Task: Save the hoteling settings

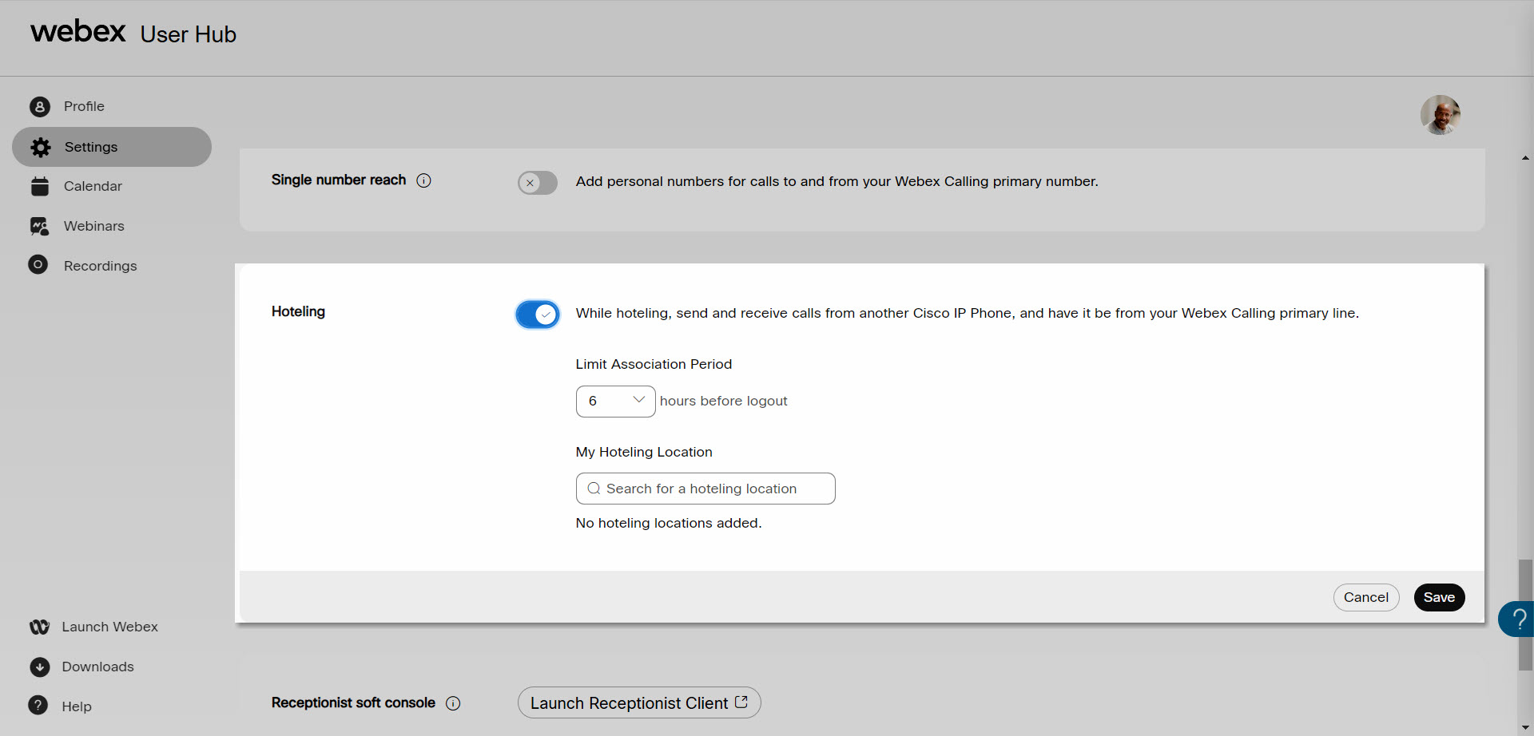Action: tap(1439, 597)
